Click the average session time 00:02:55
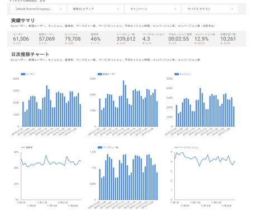This screenshot has height=212, width=257. 179,39
